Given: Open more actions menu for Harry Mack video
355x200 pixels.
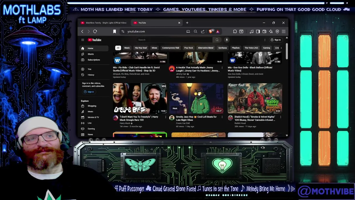Looking at the screenshot, I should [166, 117].
